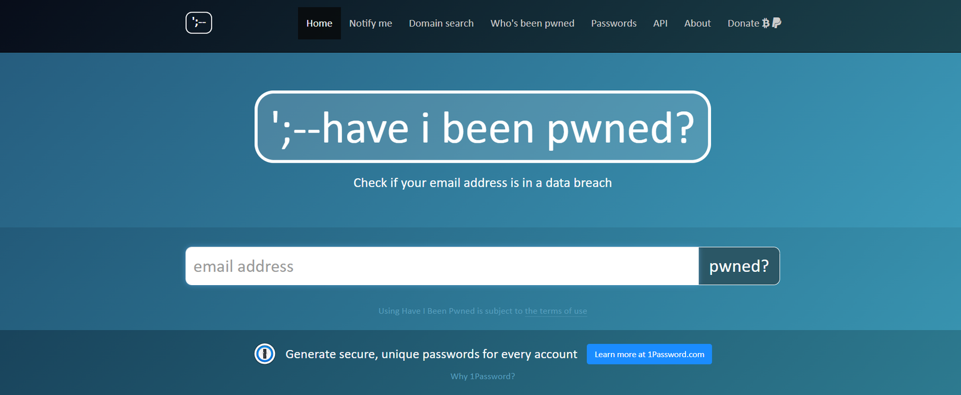Screen dimensions: 961x395
Task: Click the pwned? search button
Action: tap(739, 266)
